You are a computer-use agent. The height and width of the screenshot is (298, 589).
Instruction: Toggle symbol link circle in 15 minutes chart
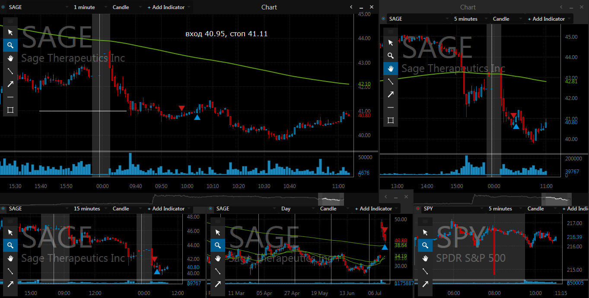coord(3,209)
